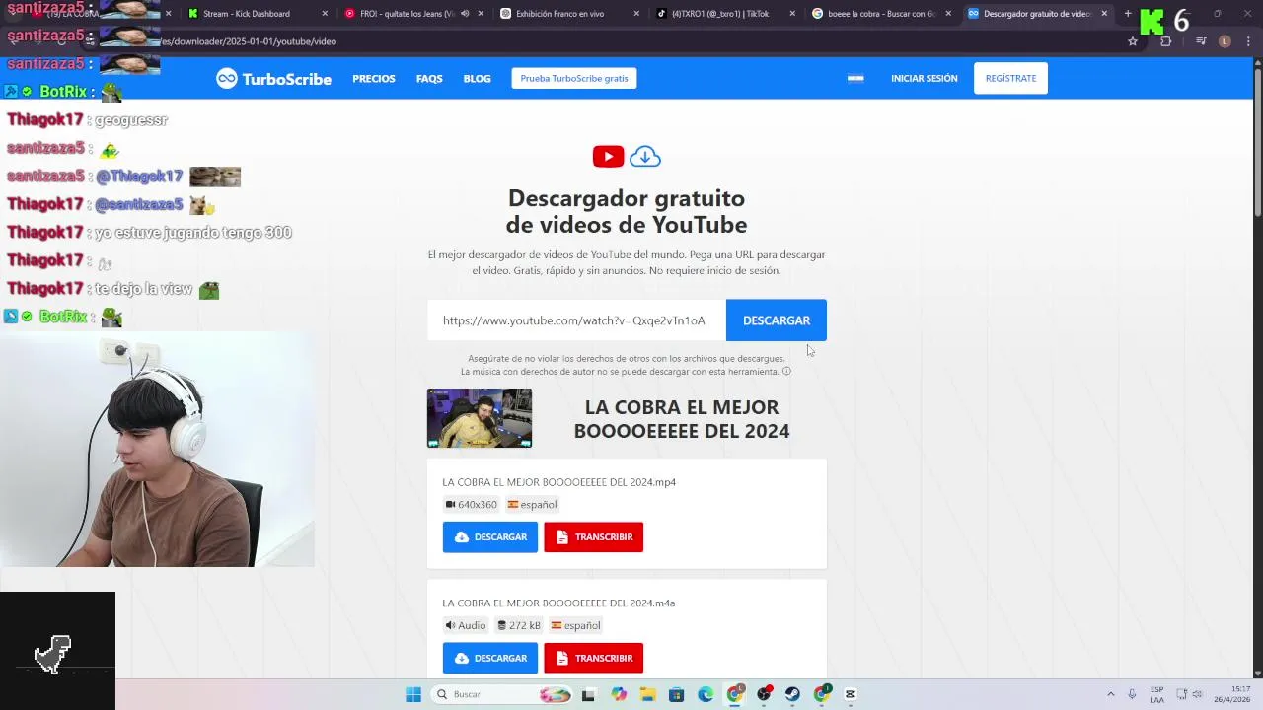Download the .mp4 file with DESCARGAR

[x=490, y=537]
